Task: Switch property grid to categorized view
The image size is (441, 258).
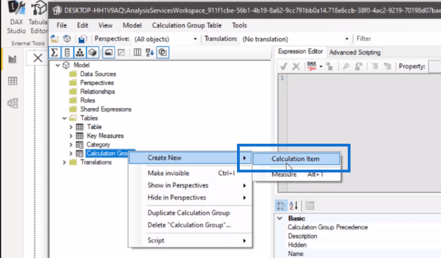Action: [x=280, y=205]
